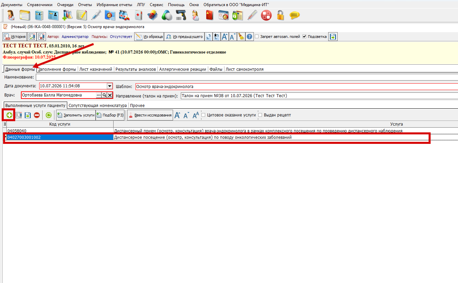Click the padlock icon in main toolbar
Viewport: 458px width, 283px height.
280,15
